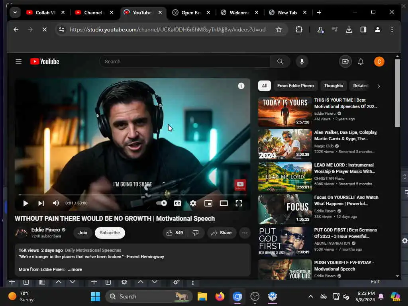
Task: Toggle the browser side panel
Action: click(x=363, y=29)
